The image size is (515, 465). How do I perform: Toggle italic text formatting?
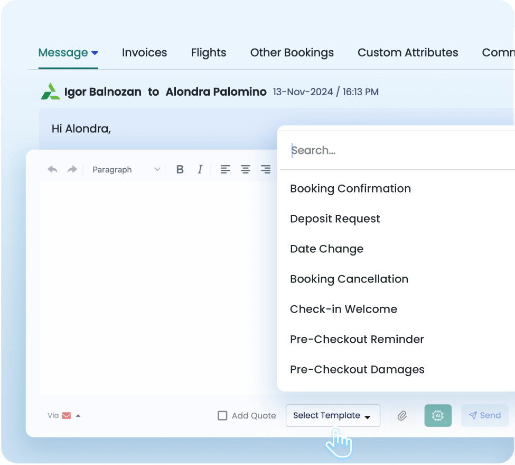click(x=200, y=169)
